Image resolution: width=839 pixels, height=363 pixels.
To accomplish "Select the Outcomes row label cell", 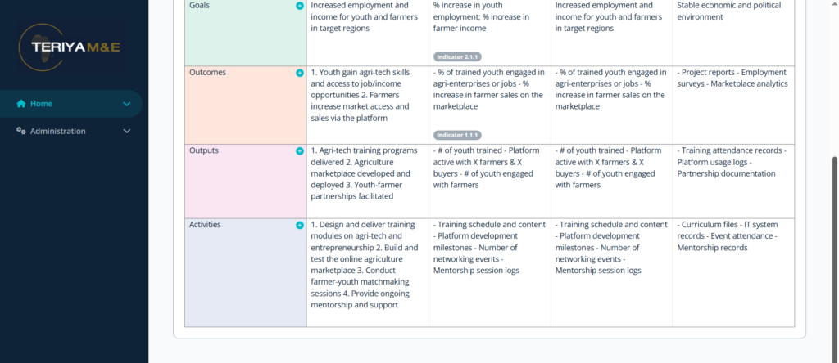I will (246, 105).
